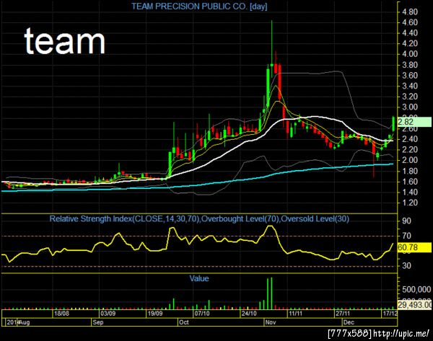This screenshot has height=341, width=433.
Task: Click the 'Value' volume panel title
Action: [199, 278]
